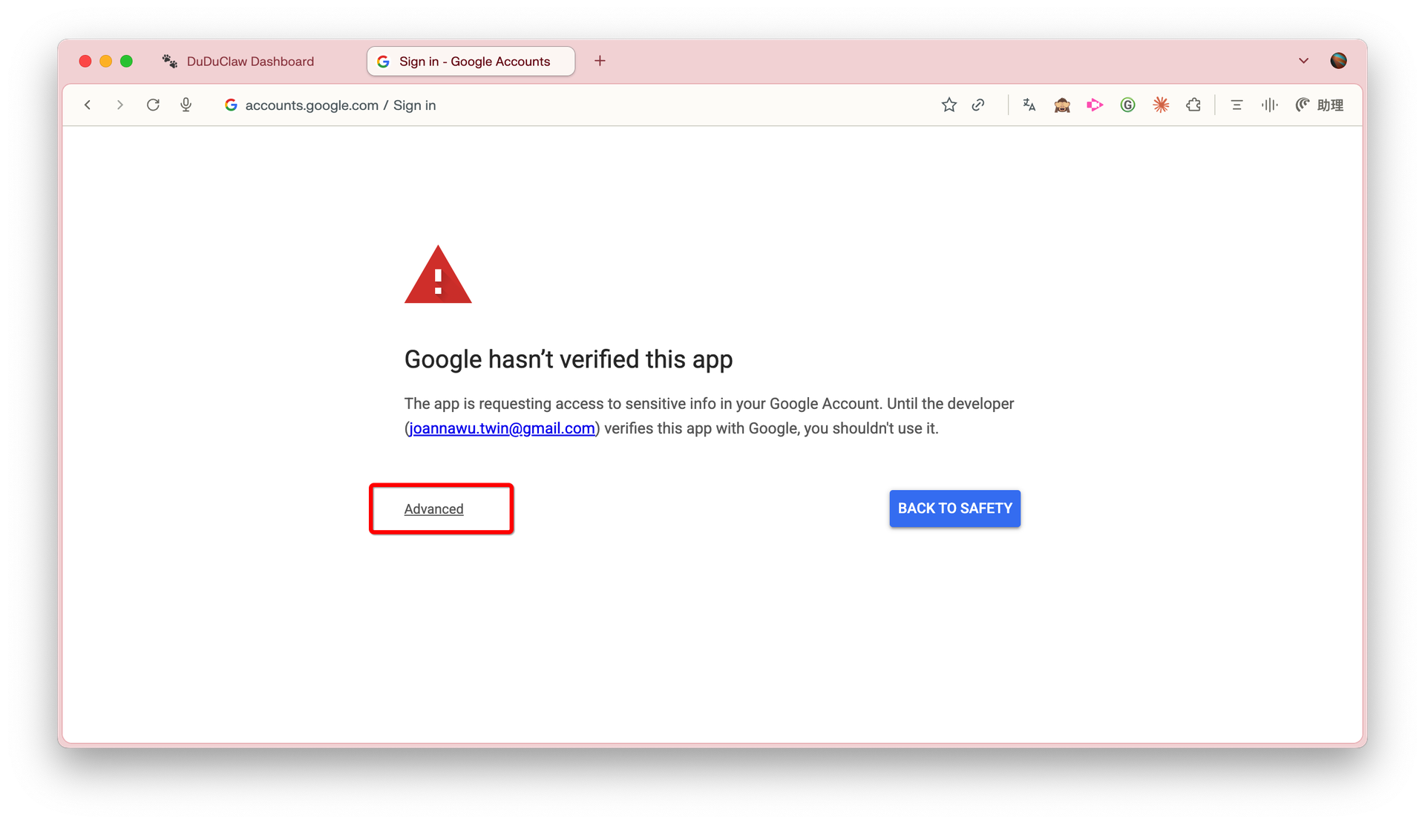
Task: Open the monkey face extension
Action: [x=1062, y=105]
